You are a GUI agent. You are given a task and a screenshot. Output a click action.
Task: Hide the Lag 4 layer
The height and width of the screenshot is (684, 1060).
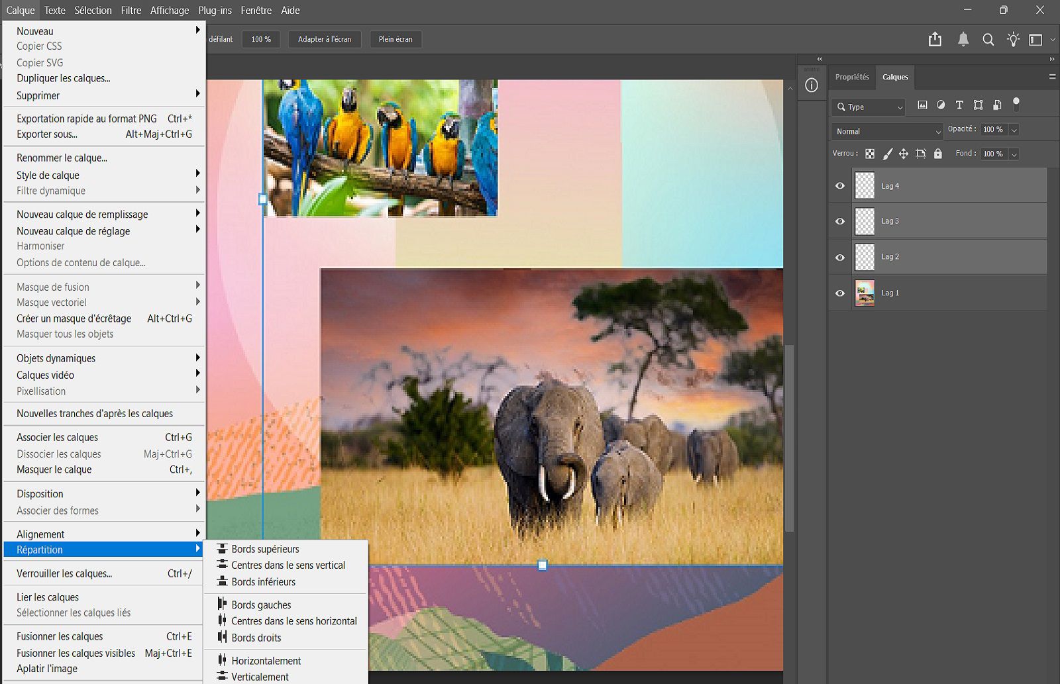point(840,186)
